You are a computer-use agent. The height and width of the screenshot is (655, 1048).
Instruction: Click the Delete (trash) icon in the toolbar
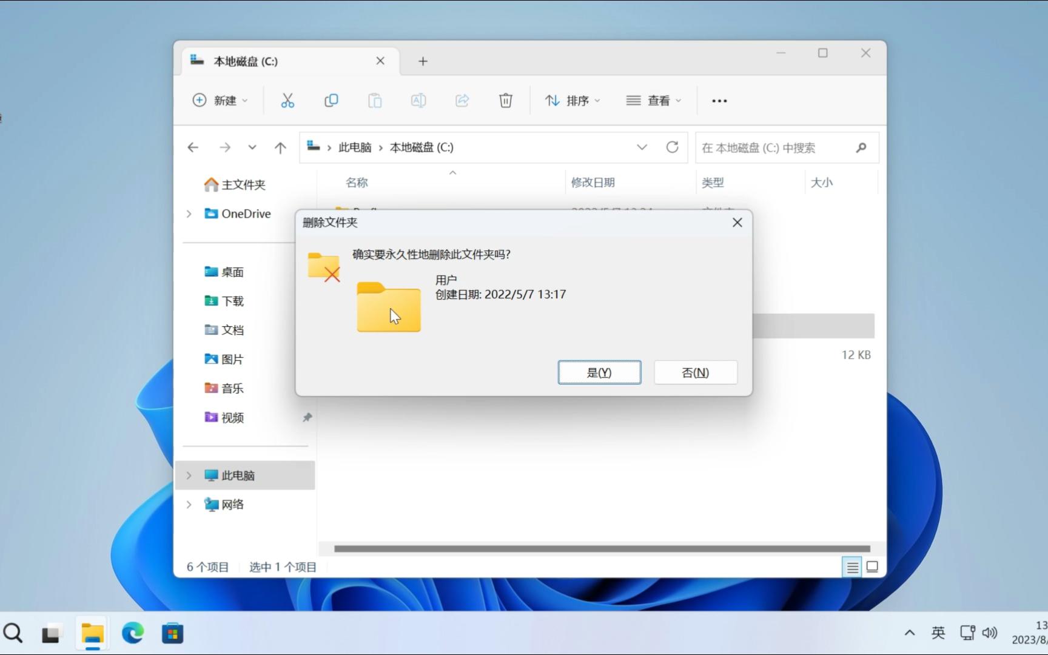pyautogui.click(x=506, y=100)
